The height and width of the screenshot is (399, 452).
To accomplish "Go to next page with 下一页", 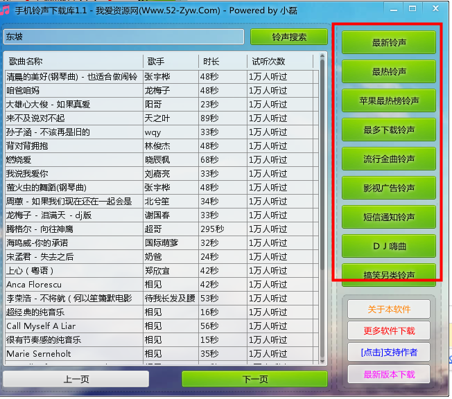I will pyautogui.click(x=255, y=379).
